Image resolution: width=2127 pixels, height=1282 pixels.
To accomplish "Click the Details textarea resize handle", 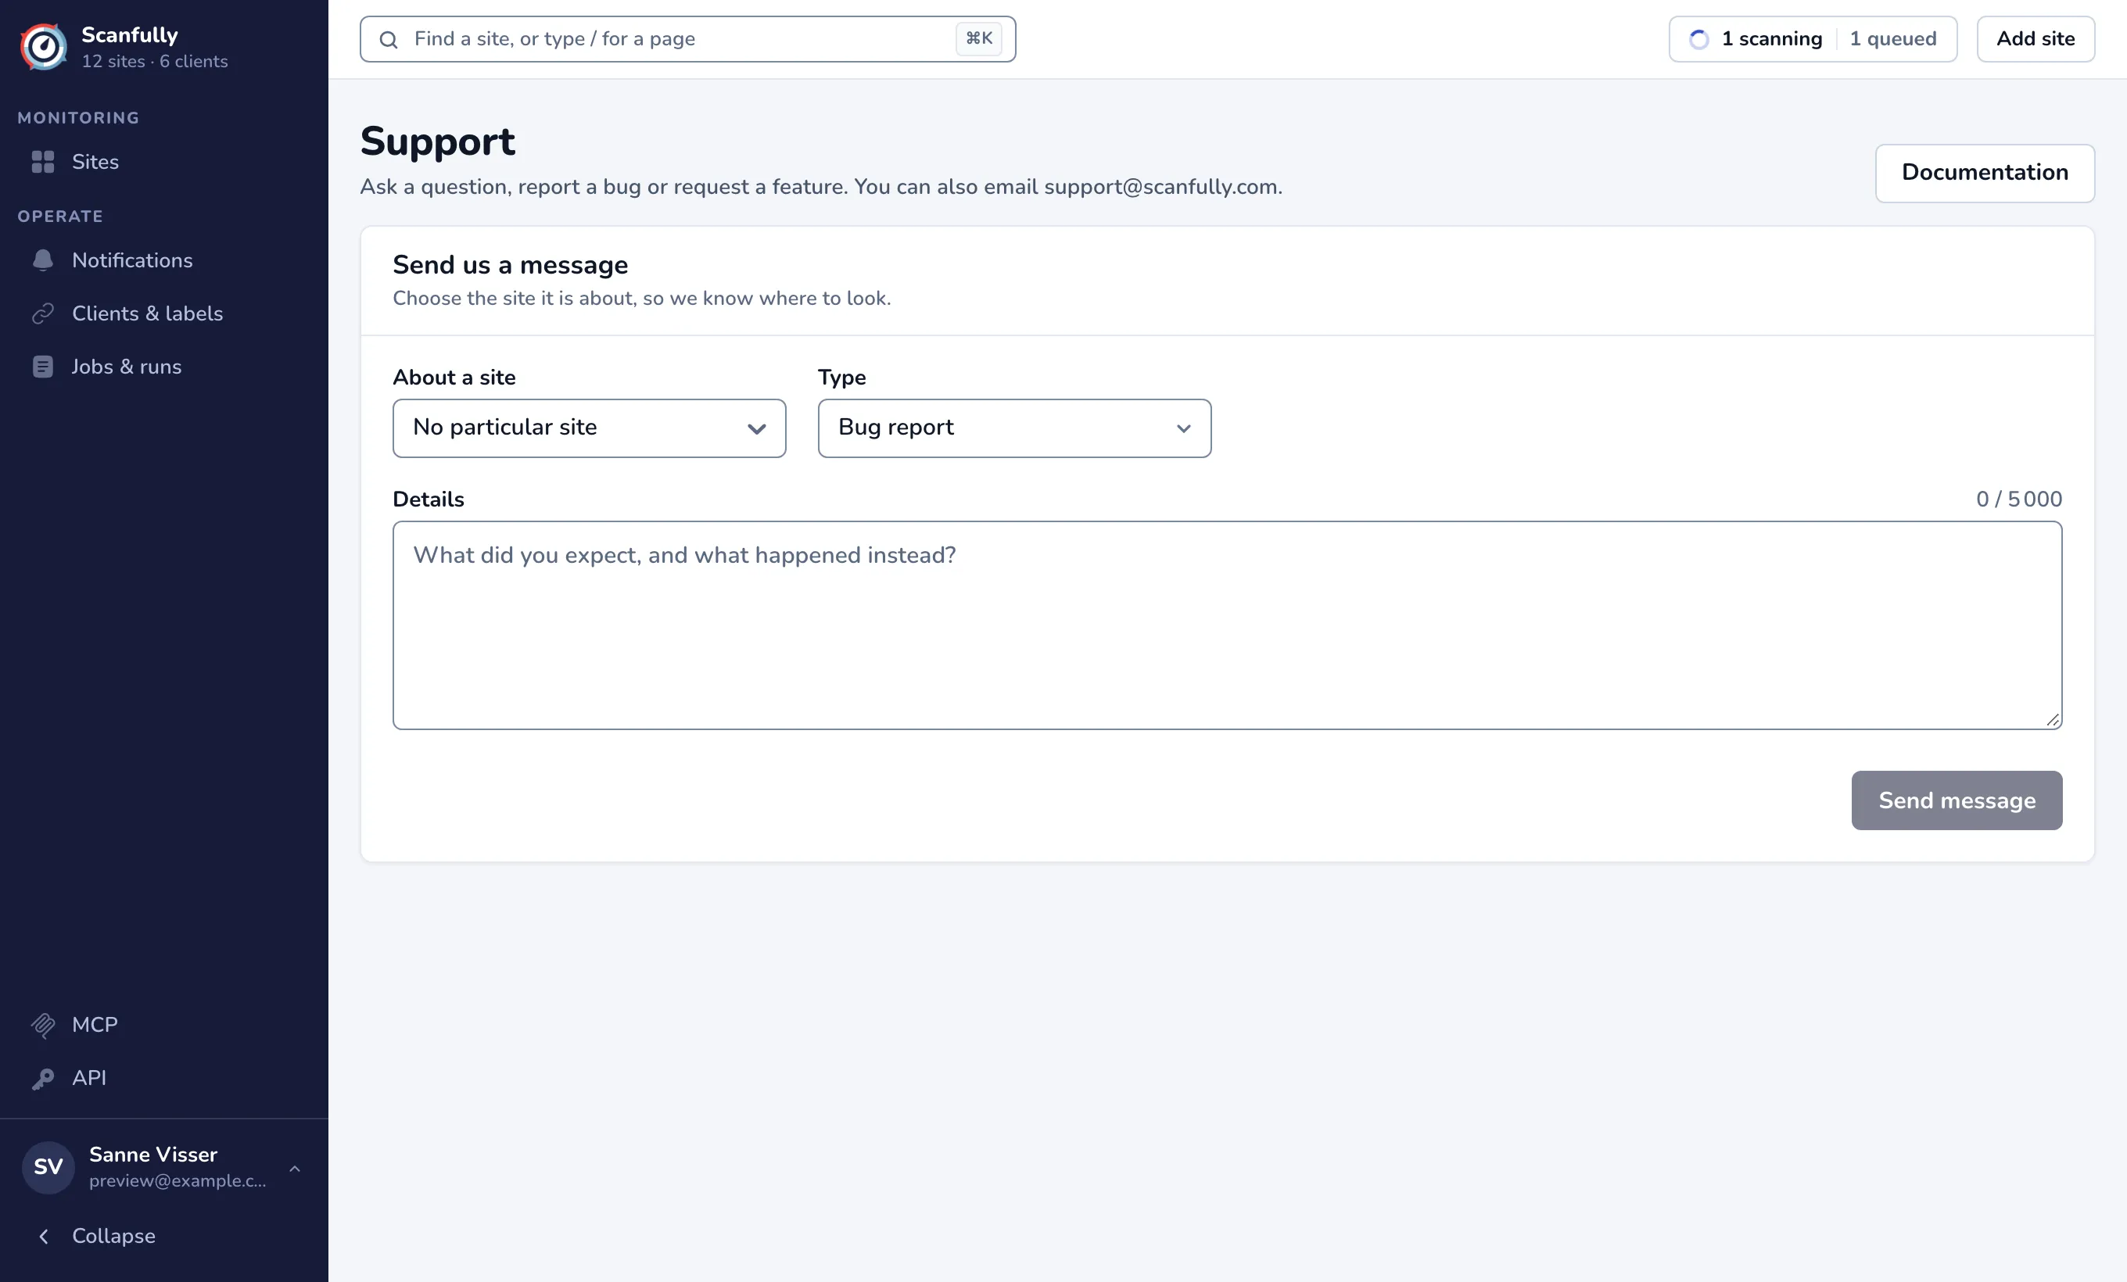I will [2052, 719].
